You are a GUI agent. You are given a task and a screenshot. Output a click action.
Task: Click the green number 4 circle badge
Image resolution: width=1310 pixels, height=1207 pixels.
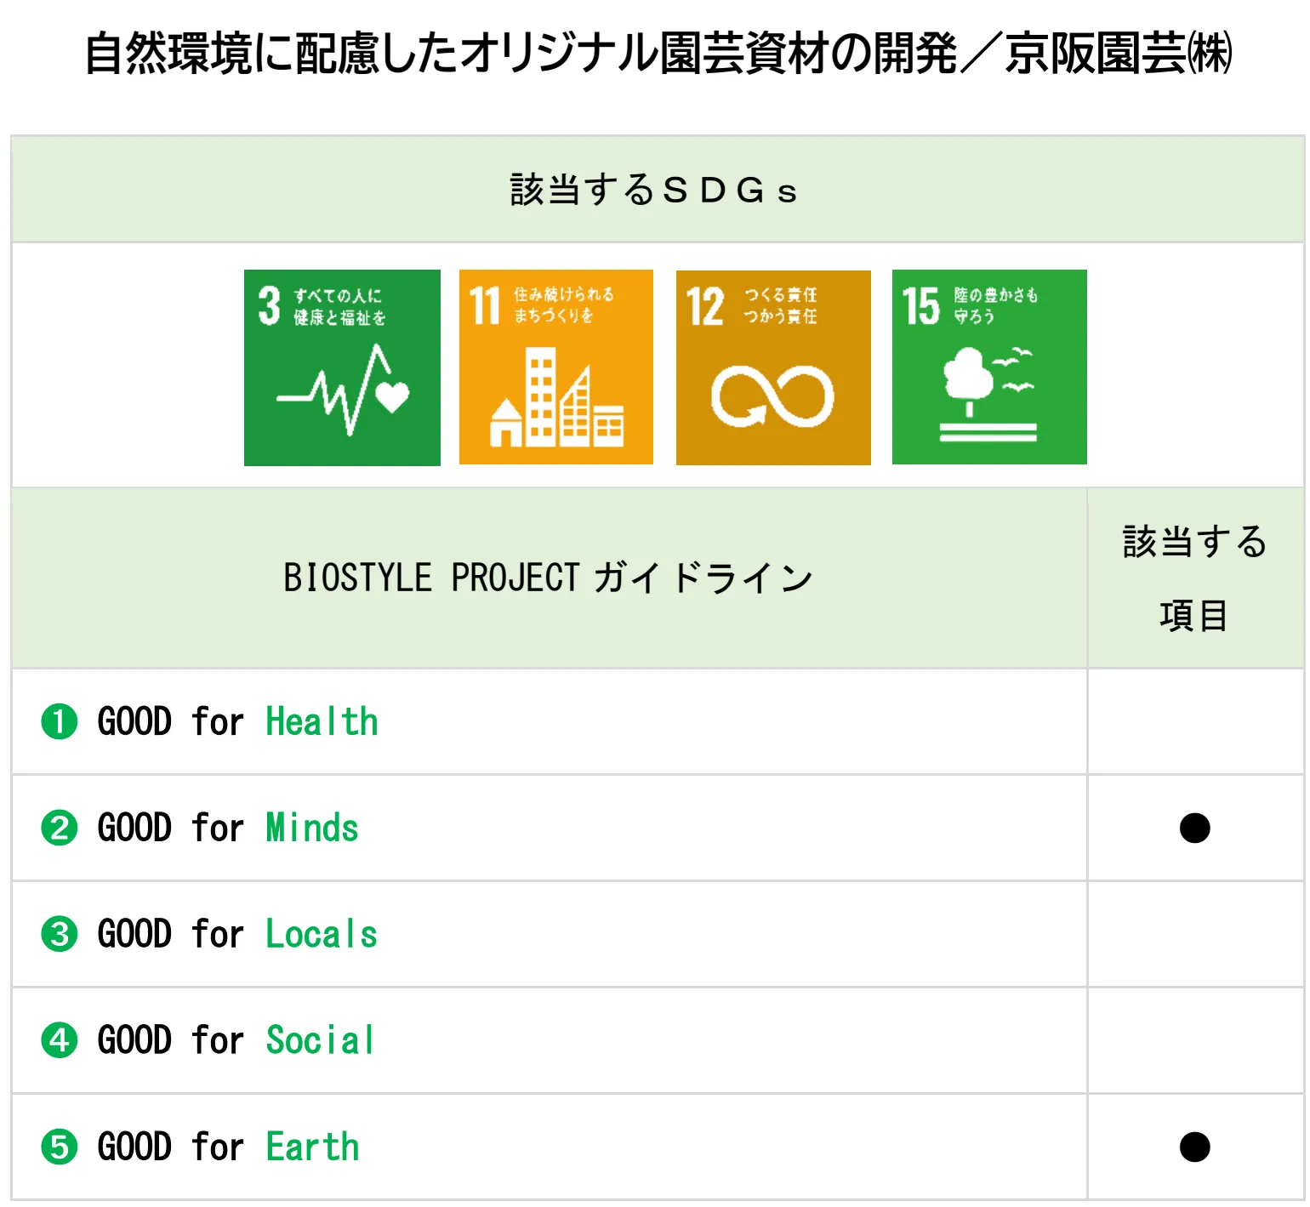coord(60,1040)
